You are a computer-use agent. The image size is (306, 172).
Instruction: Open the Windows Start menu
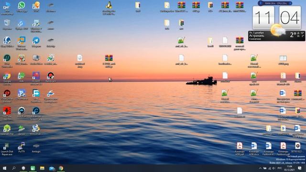point(4,168)
